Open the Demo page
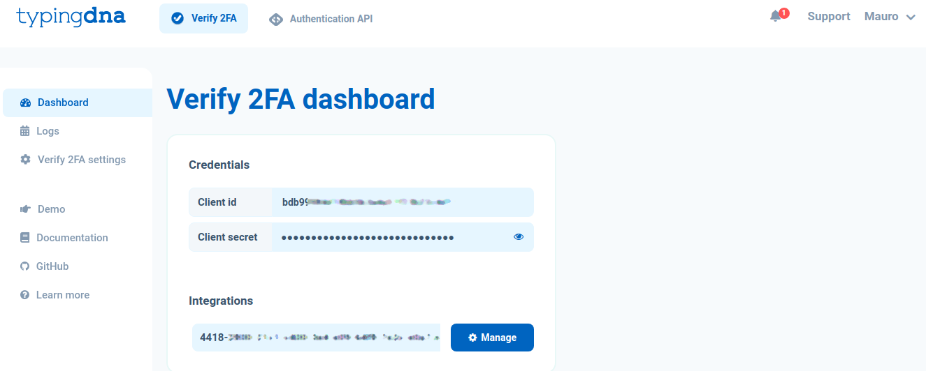The height and width of the screenshot is (371, 926). point(42,209)
